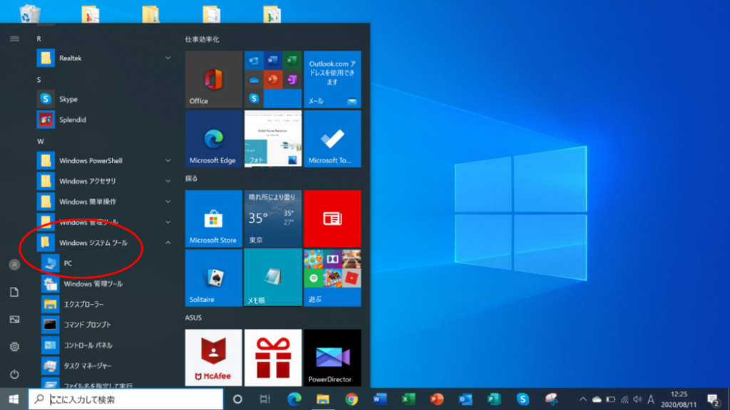Click Chrome icon on the taskbar

point(351,399)
